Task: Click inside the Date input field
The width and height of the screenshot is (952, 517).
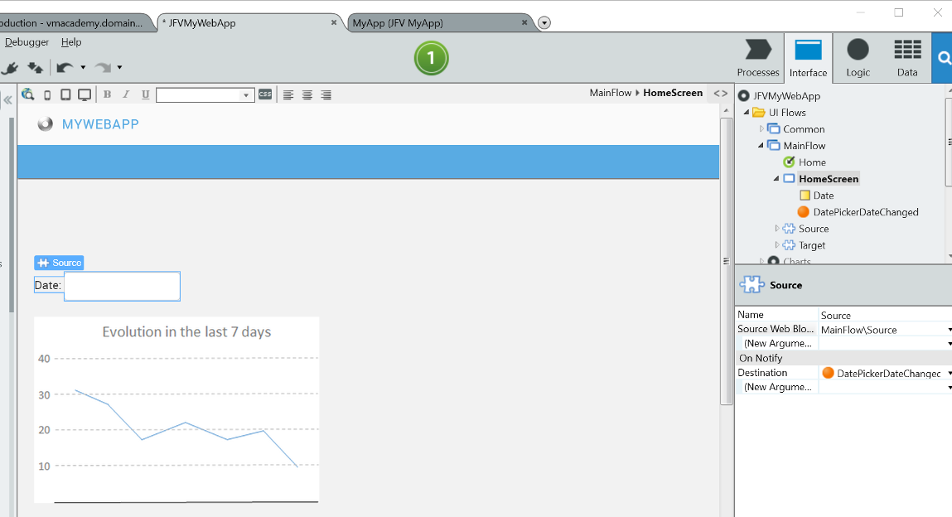Action: click(x=121, y=285)
